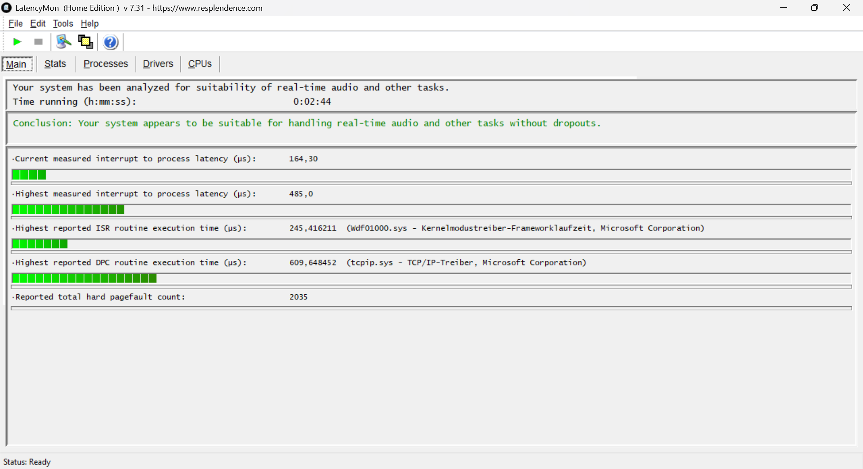Stop monitoring with the gray stop button
The height and width of the screenshot is (469, 863).
38,42
